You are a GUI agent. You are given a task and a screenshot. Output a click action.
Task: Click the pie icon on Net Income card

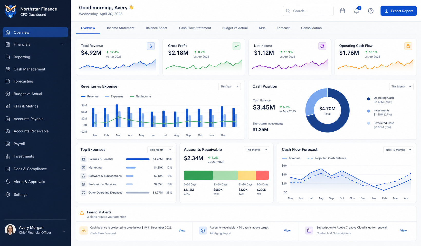(x=322, y=46)
